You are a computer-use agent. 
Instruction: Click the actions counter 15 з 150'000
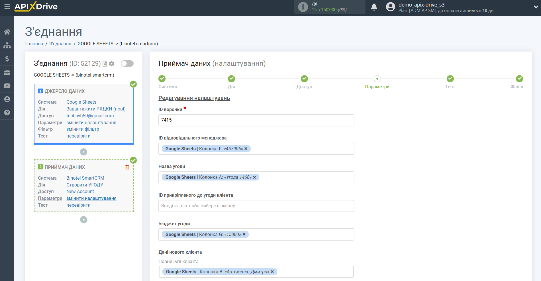click(x=329, y=9)
